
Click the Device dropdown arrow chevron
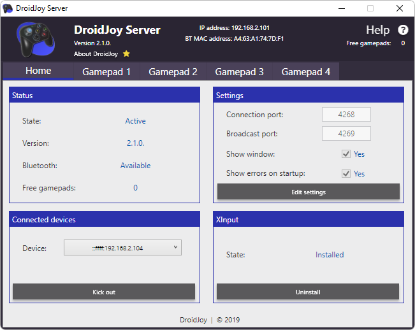(x=175, y=247)
